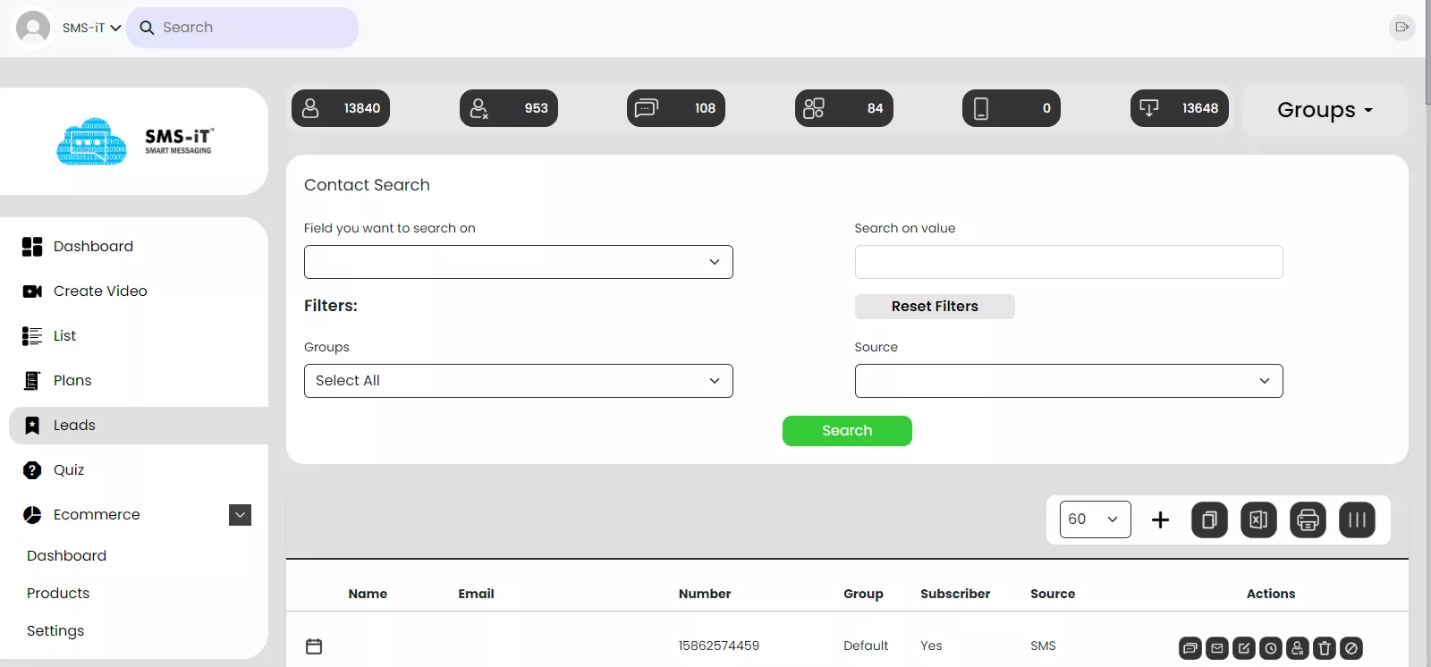Click the trash delete icon in contact row
This screenshot has height=667, width=1431.
coord(1325,648)
